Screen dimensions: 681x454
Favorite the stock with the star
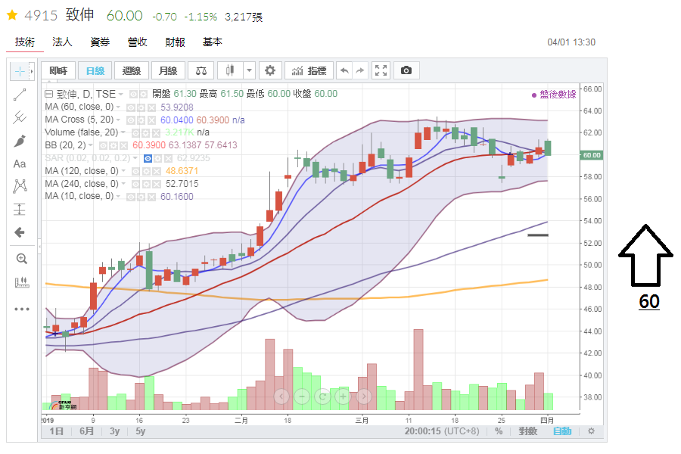[x=12, y=15]
